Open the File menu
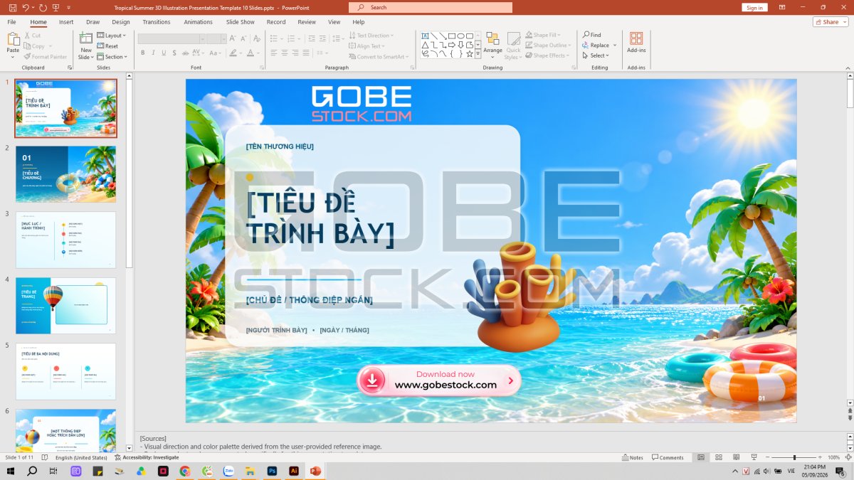The height and width of the screenshot is (480, 854). (x=11, y=22)
